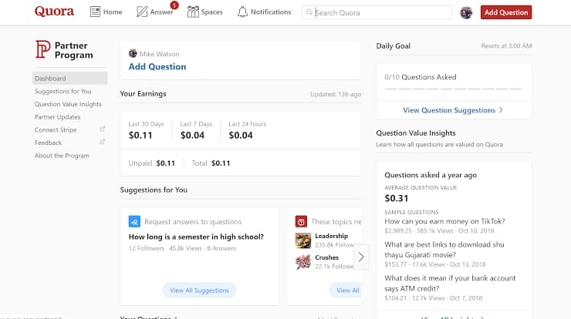Open the Home feed icon
571x319 pixels.
(x=95, y=12)
